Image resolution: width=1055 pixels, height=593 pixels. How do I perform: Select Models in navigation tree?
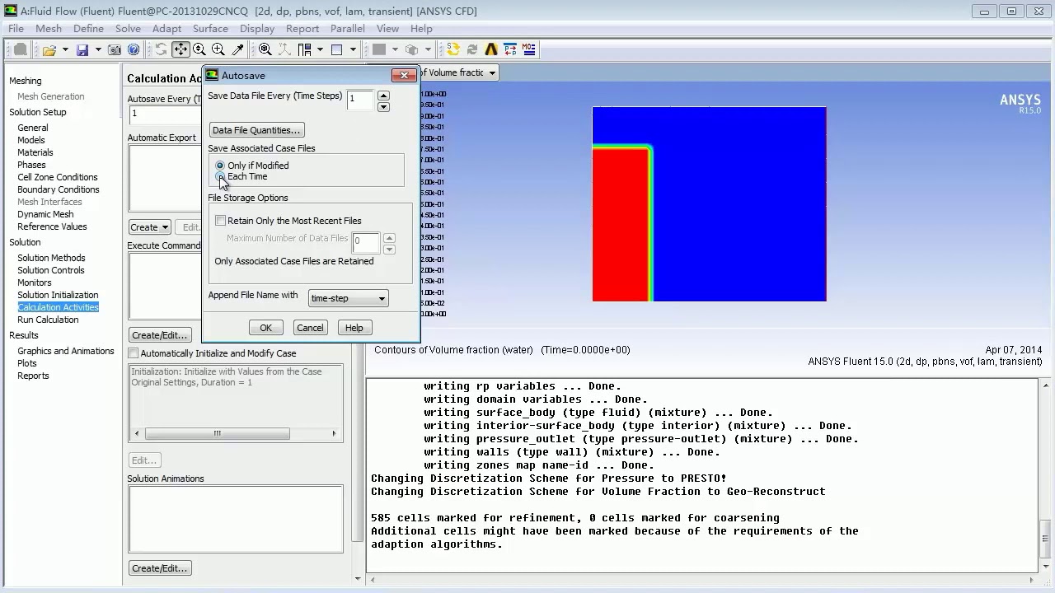tap(31, 140)
